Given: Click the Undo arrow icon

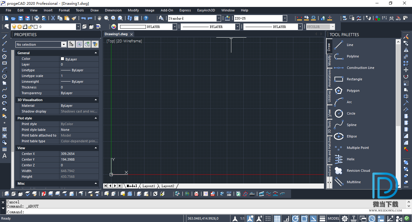Looking at the screenshot, I should 83,18.
